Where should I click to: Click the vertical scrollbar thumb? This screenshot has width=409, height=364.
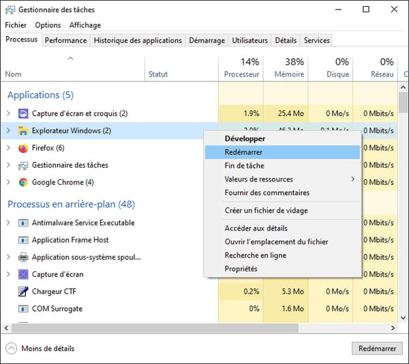click(x=403, y=102)
